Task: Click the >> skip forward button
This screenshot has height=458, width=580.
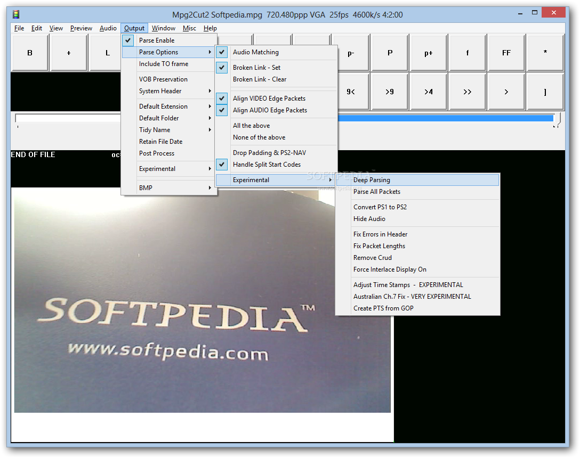Action: pyautogui.click(x=468, y=92)
